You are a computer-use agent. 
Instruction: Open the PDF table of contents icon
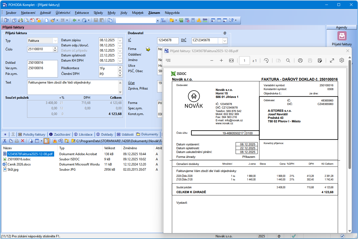point(168,60)
